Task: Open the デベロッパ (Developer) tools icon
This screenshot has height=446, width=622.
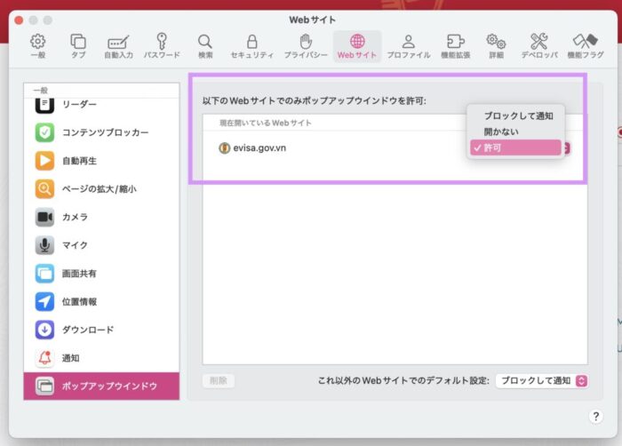Action: [538, 46]
